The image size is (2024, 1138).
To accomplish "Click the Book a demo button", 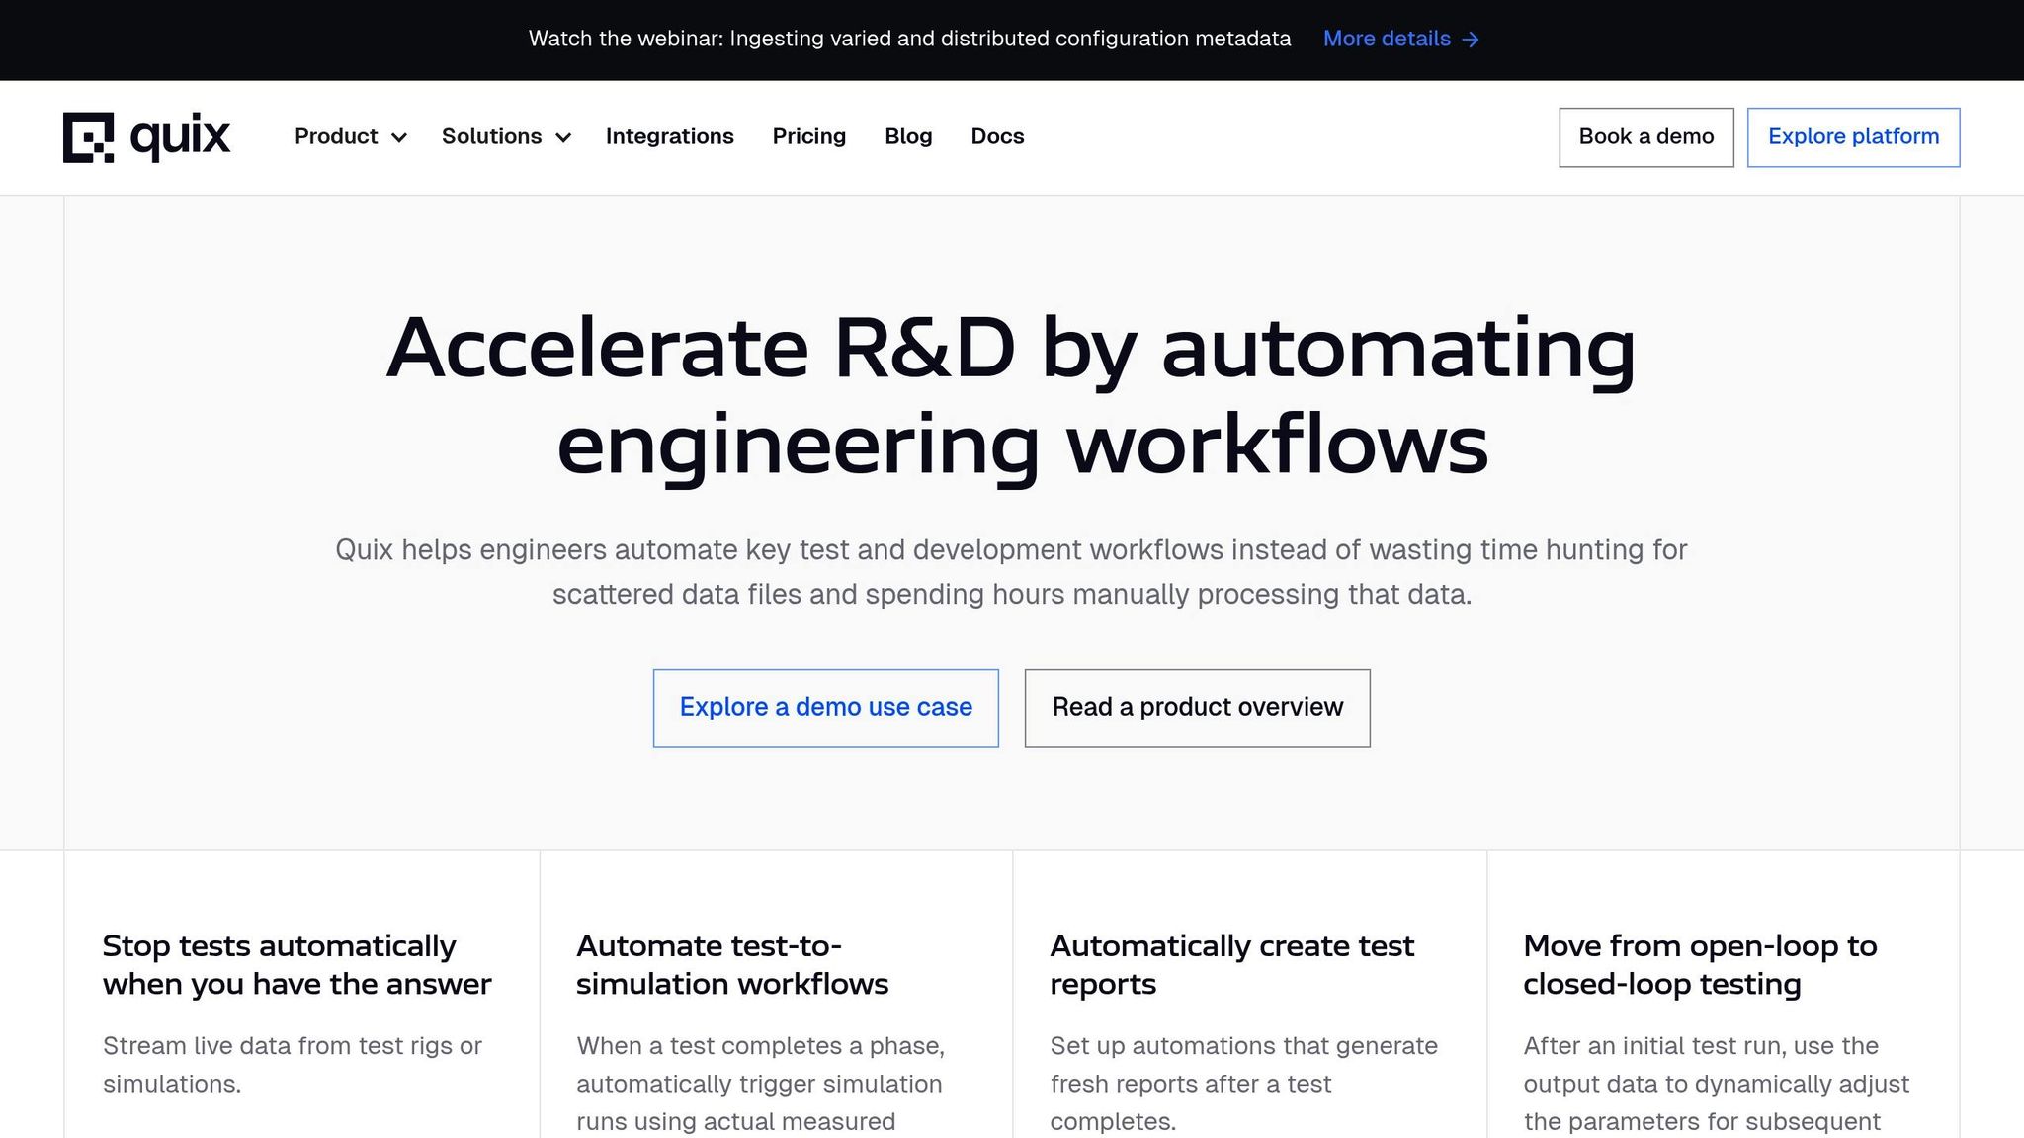I will (1645, 137).
